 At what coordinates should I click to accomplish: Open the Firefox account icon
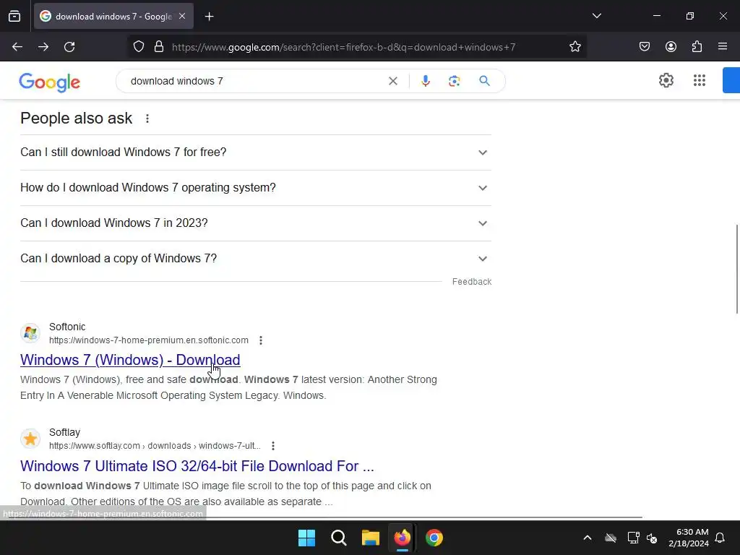coord(671,46)
